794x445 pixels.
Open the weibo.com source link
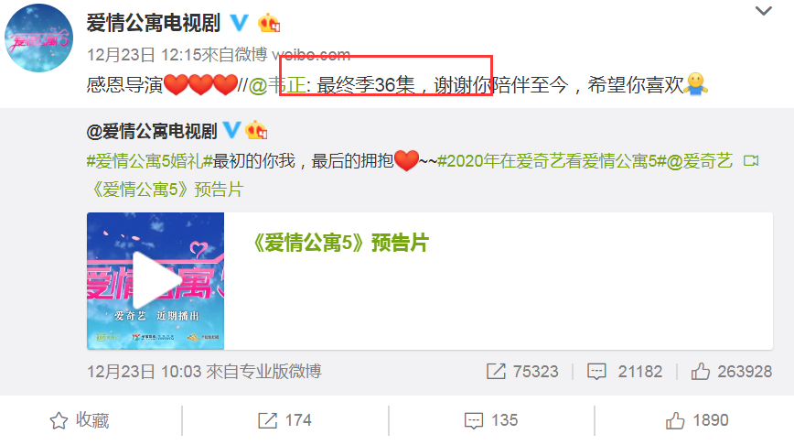[x=311, y=54]
